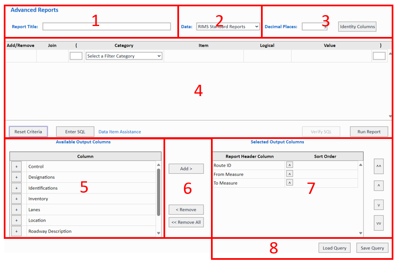398x264 pixels.
Task: Open the Data Item Assistance link
Action: click(x=119, y=132)
